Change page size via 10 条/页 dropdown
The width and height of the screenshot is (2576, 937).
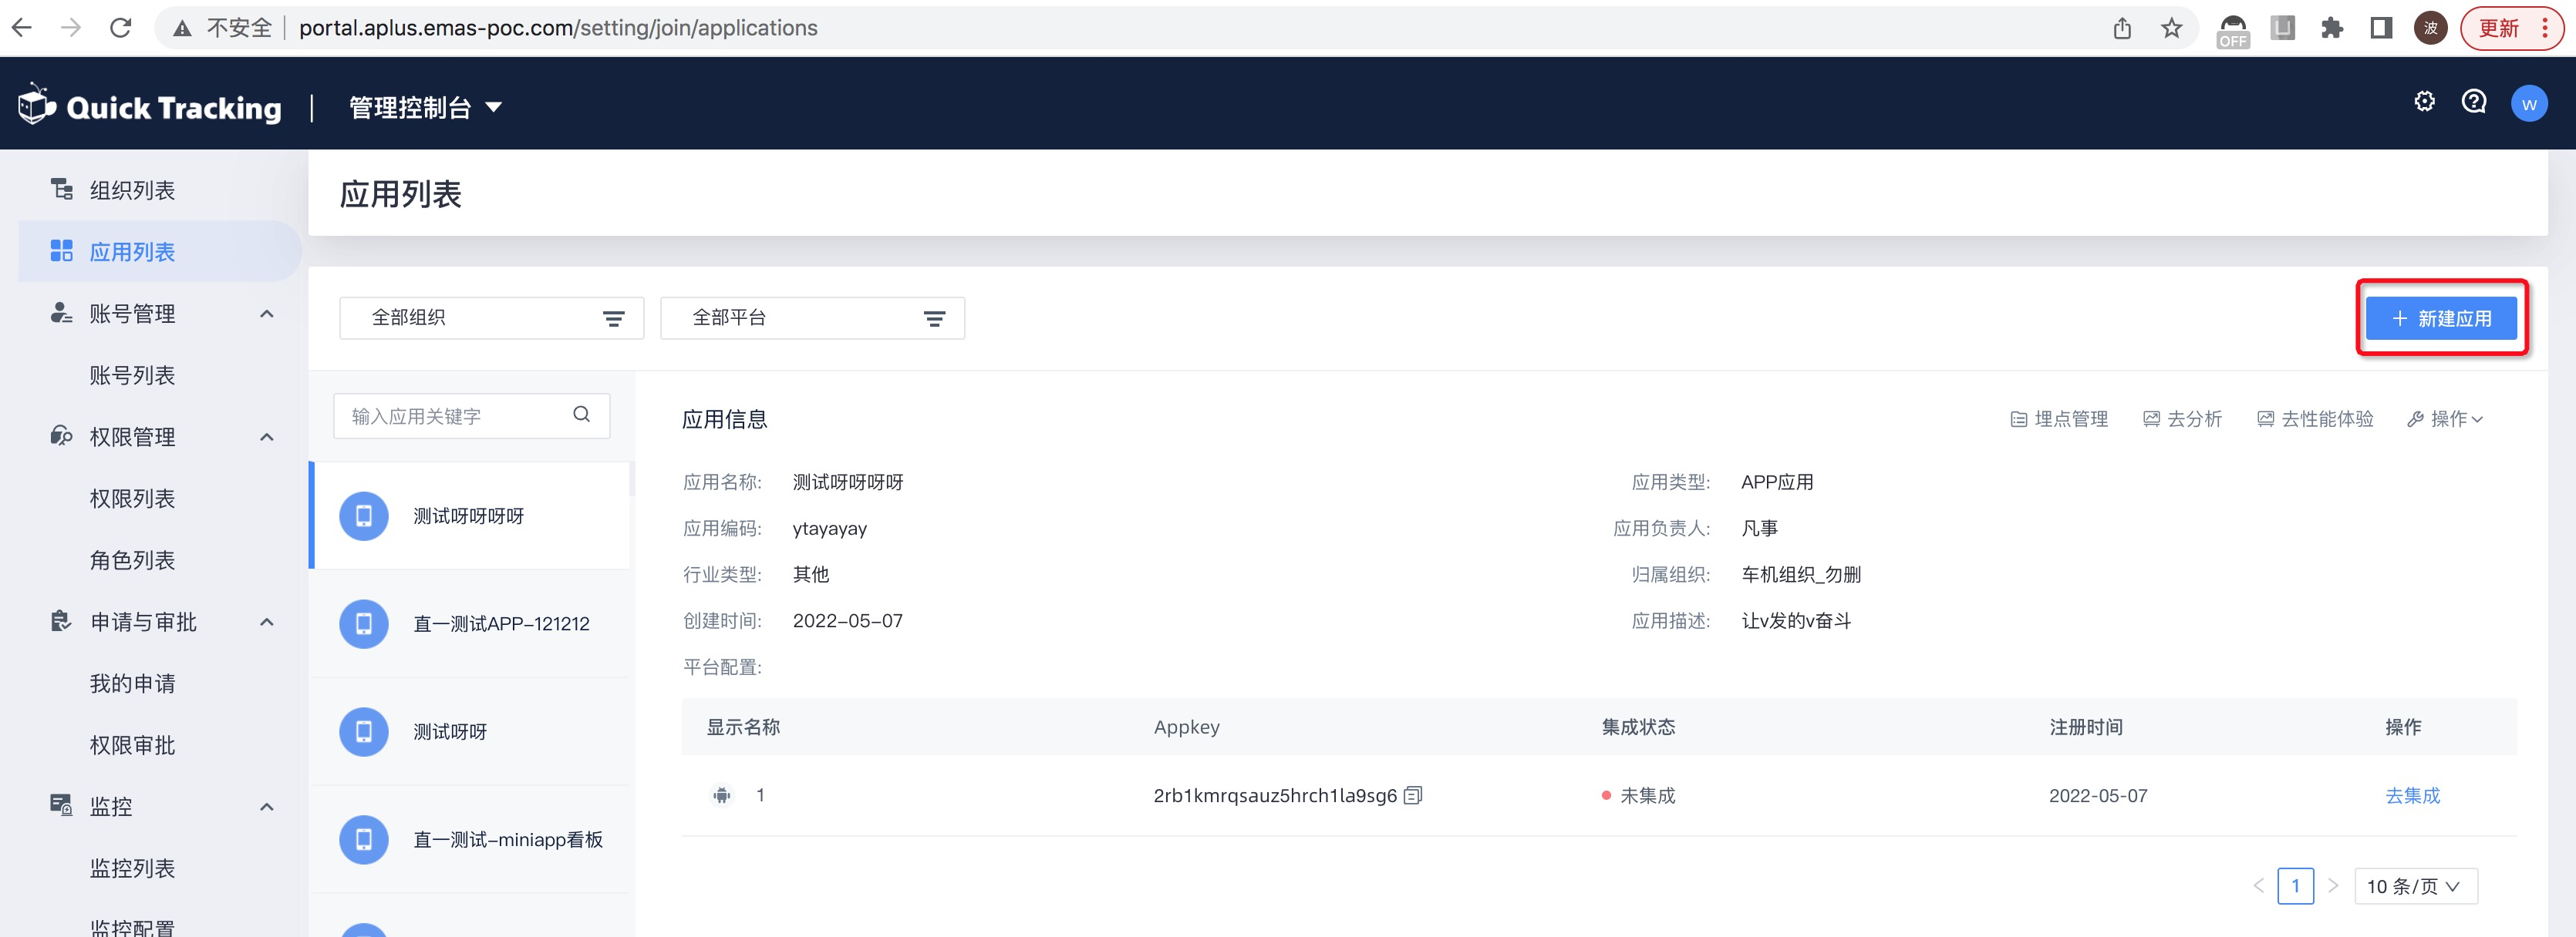[x=2416, y=886]
